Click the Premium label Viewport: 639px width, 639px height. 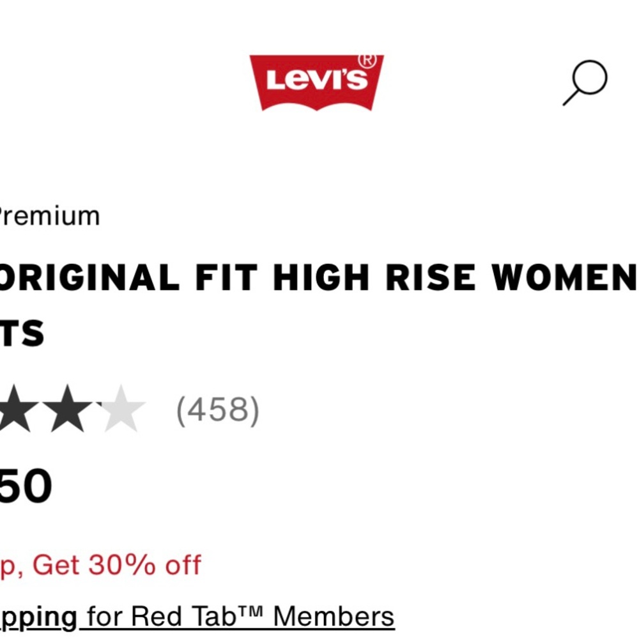(x=48, y=215)
